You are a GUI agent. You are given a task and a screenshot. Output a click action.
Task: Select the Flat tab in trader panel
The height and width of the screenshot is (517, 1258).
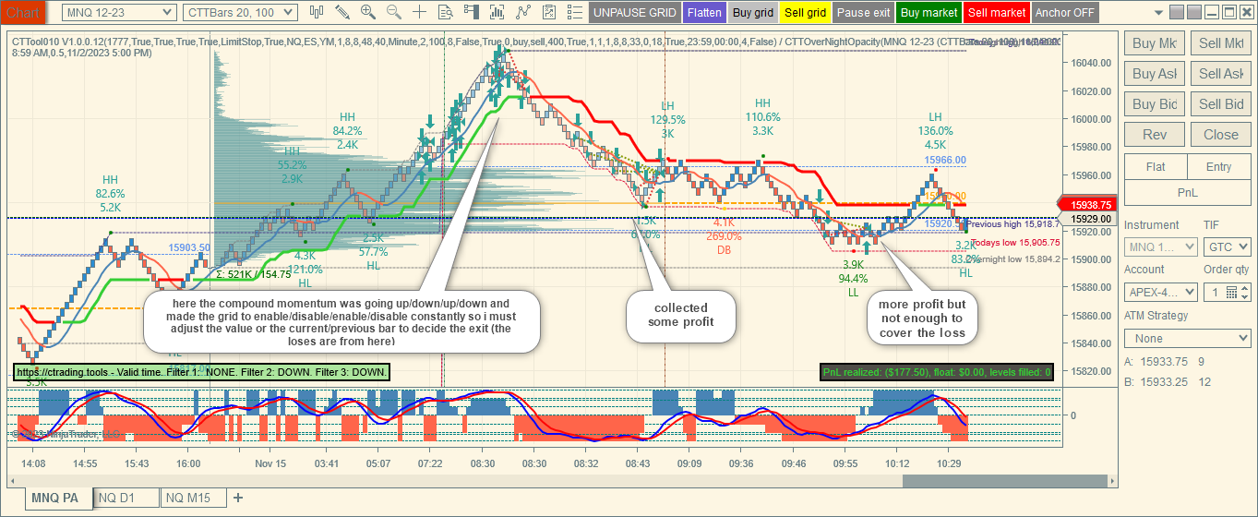point(1156,167)
